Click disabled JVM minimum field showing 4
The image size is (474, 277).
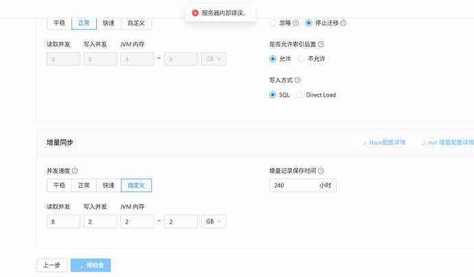[137, 59]
